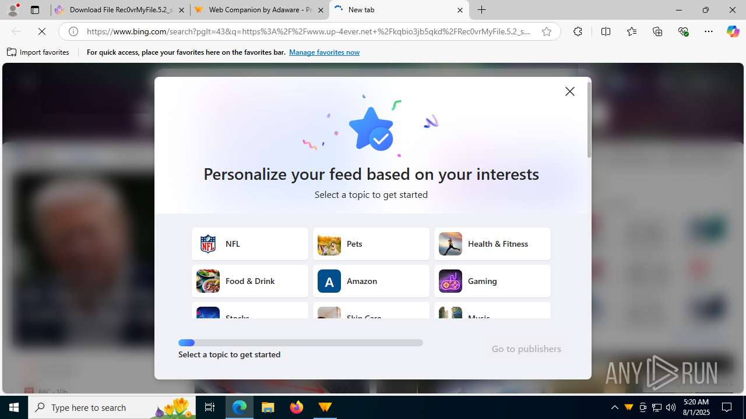The width and height of the screenshot is (746, 419).
Task: Open Manage favorites now link
Action: coord(324,52)
